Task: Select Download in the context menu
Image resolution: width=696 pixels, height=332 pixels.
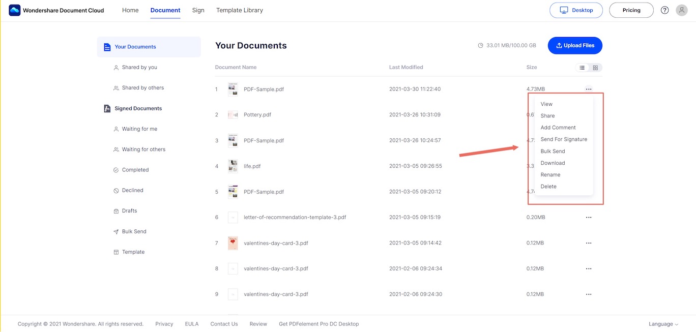Action: coord(553,163)
